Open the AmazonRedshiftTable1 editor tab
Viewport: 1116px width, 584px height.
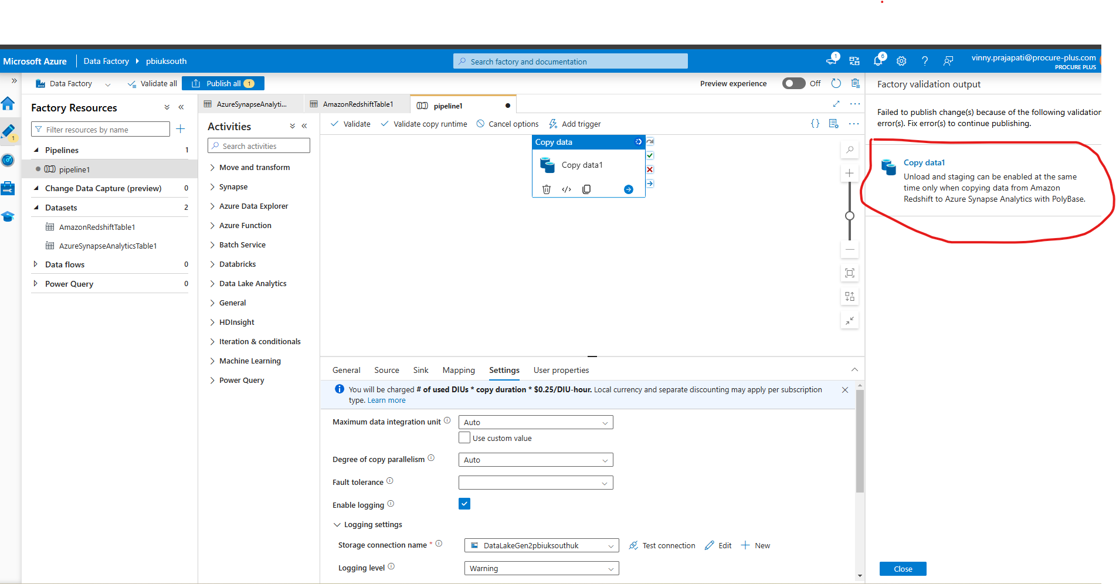357,104
